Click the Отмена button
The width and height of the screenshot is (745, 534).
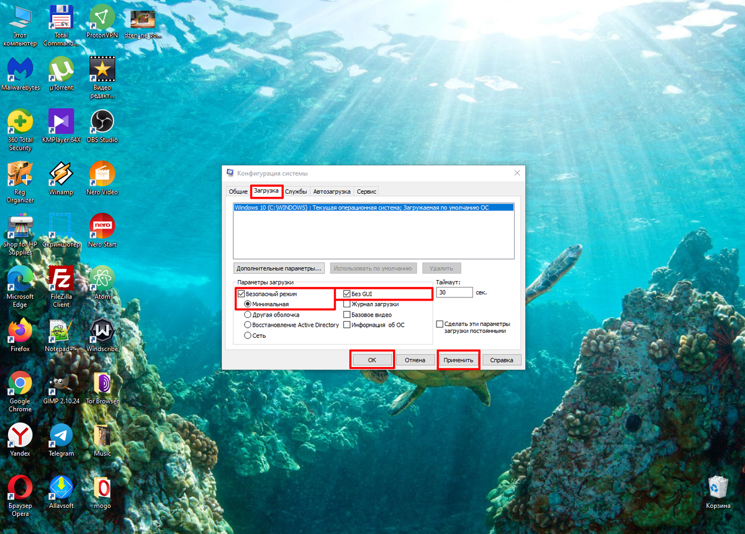tap(415, 360)
